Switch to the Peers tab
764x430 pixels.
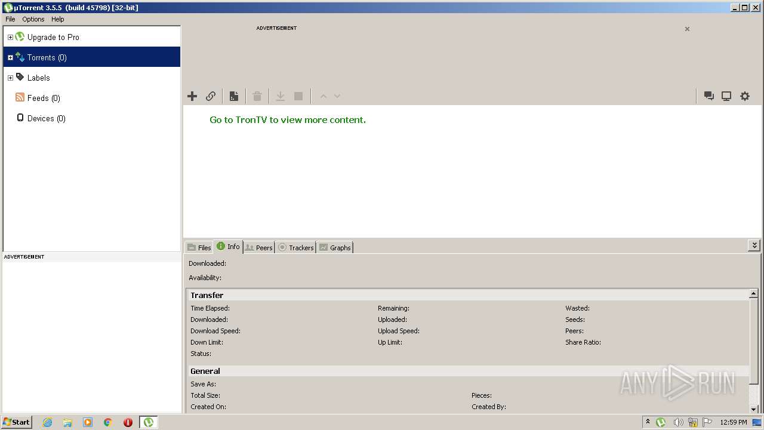click(x=259, y=247)
